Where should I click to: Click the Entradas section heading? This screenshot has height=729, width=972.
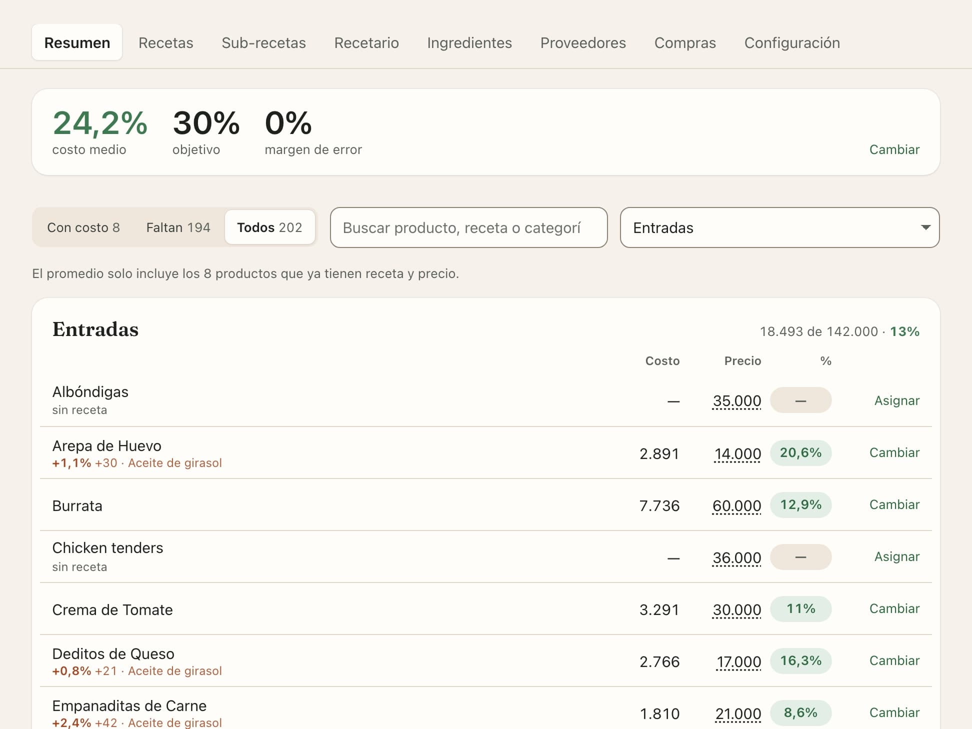point(95,329)
